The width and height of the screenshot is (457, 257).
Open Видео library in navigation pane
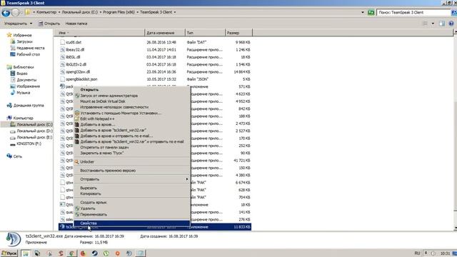tap(22, 74)
